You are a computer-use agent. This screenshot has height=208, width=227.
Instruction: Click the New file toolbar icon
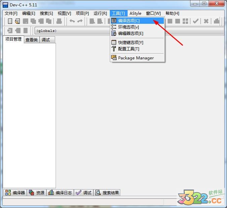coord(10,21)
